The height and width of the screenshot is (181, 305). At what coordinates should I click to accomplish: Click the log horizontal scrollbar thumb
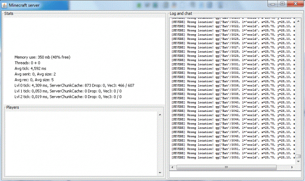[x=227, y=167]
